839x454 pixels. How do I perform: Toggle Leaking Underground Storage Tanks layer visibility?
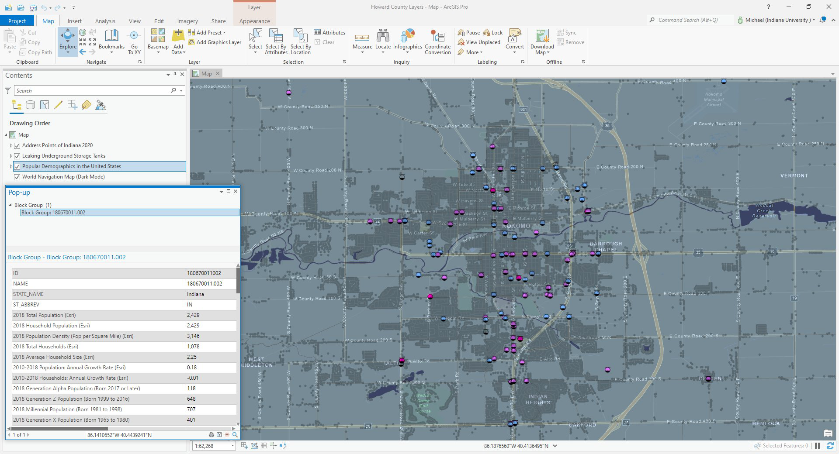tap(17, 156)
